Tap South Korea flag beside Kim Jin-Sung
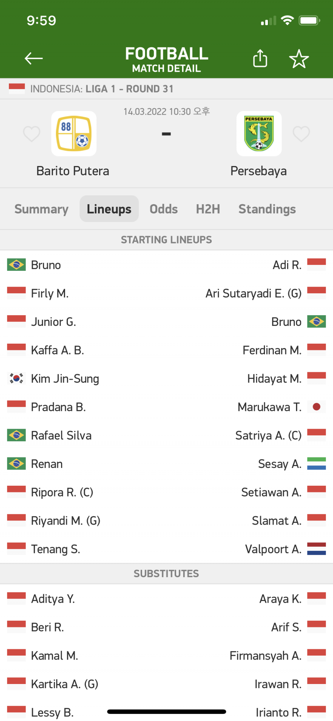Image resolution: width=333 pixels, height=721 pixels. coord(16,378)
